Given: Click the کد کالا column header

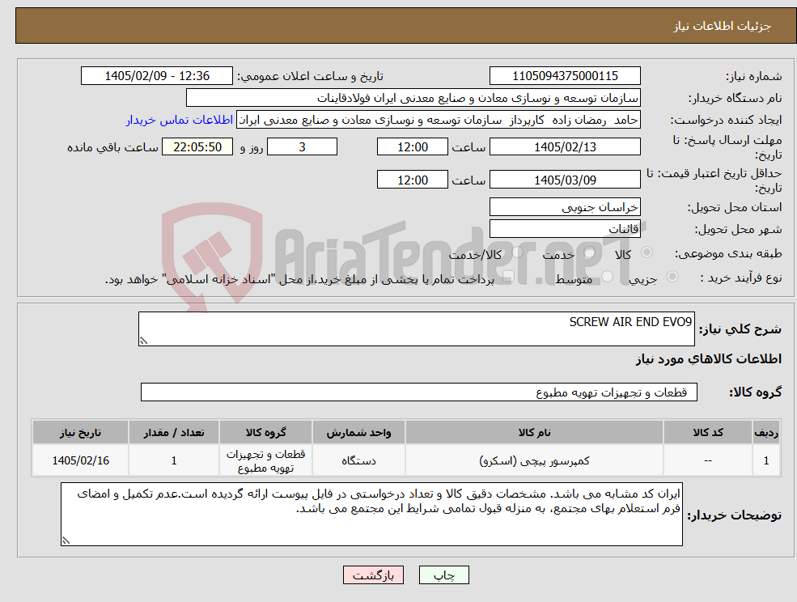Looking at the screenshot, I should click(708, 432).
